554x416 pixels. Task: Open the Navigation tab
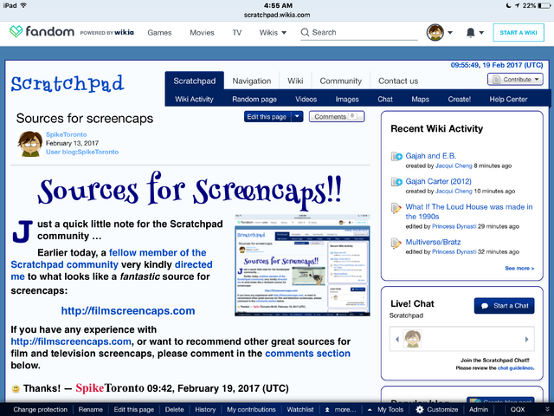[252, 81]
